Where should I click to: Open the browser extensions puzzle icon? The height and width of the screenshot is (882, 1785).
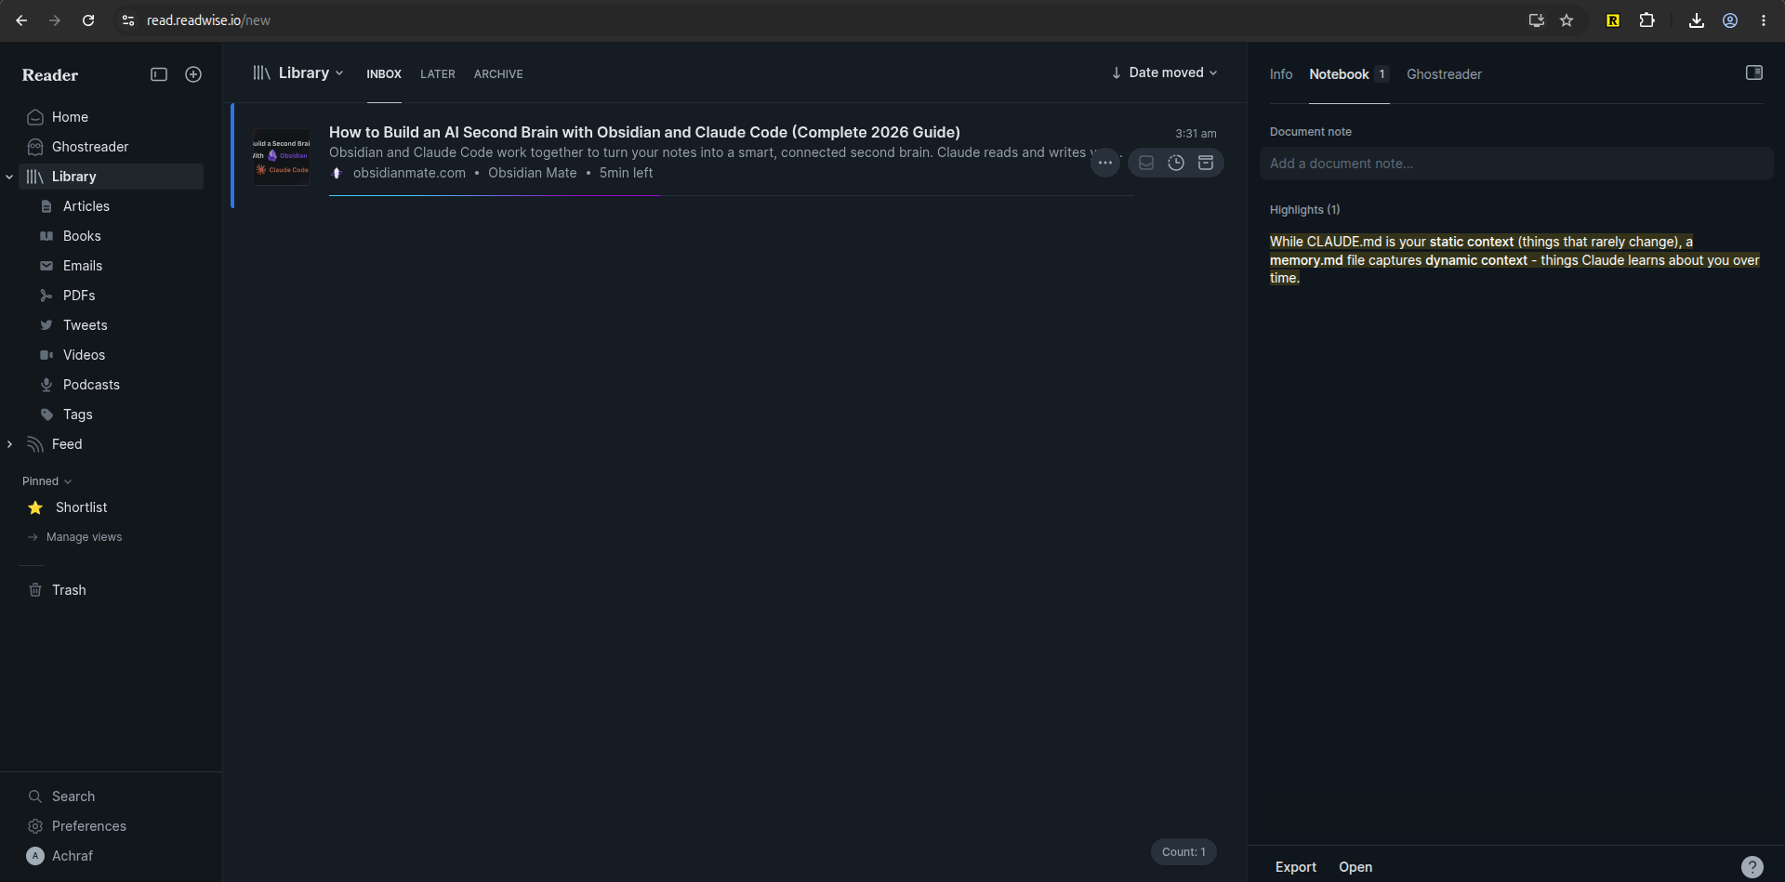pos(1646,20)
